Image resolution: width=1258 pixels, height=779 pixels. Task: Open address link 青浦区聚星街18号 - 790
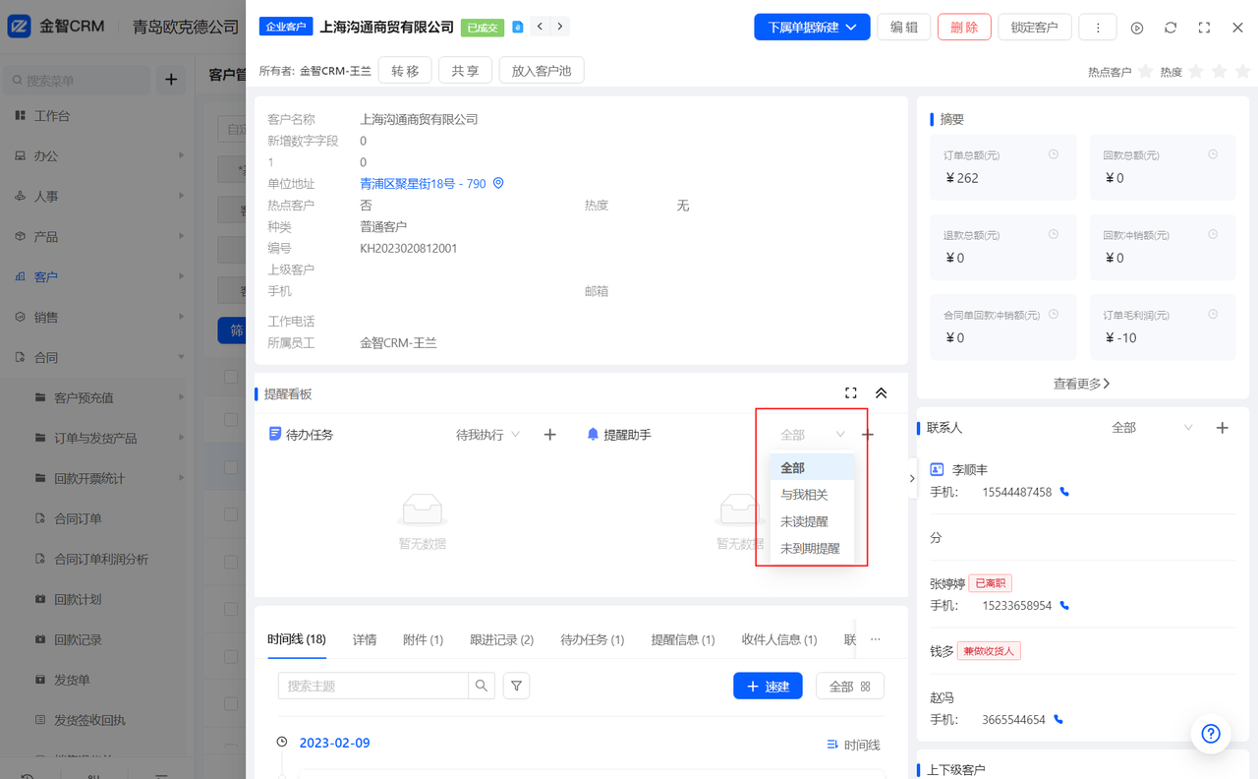(x=423, y=183)
